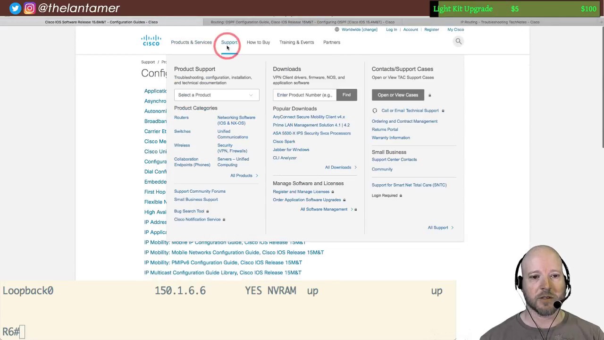604x340 pixels.
Task: Click the Log In link
Action: 392,29
